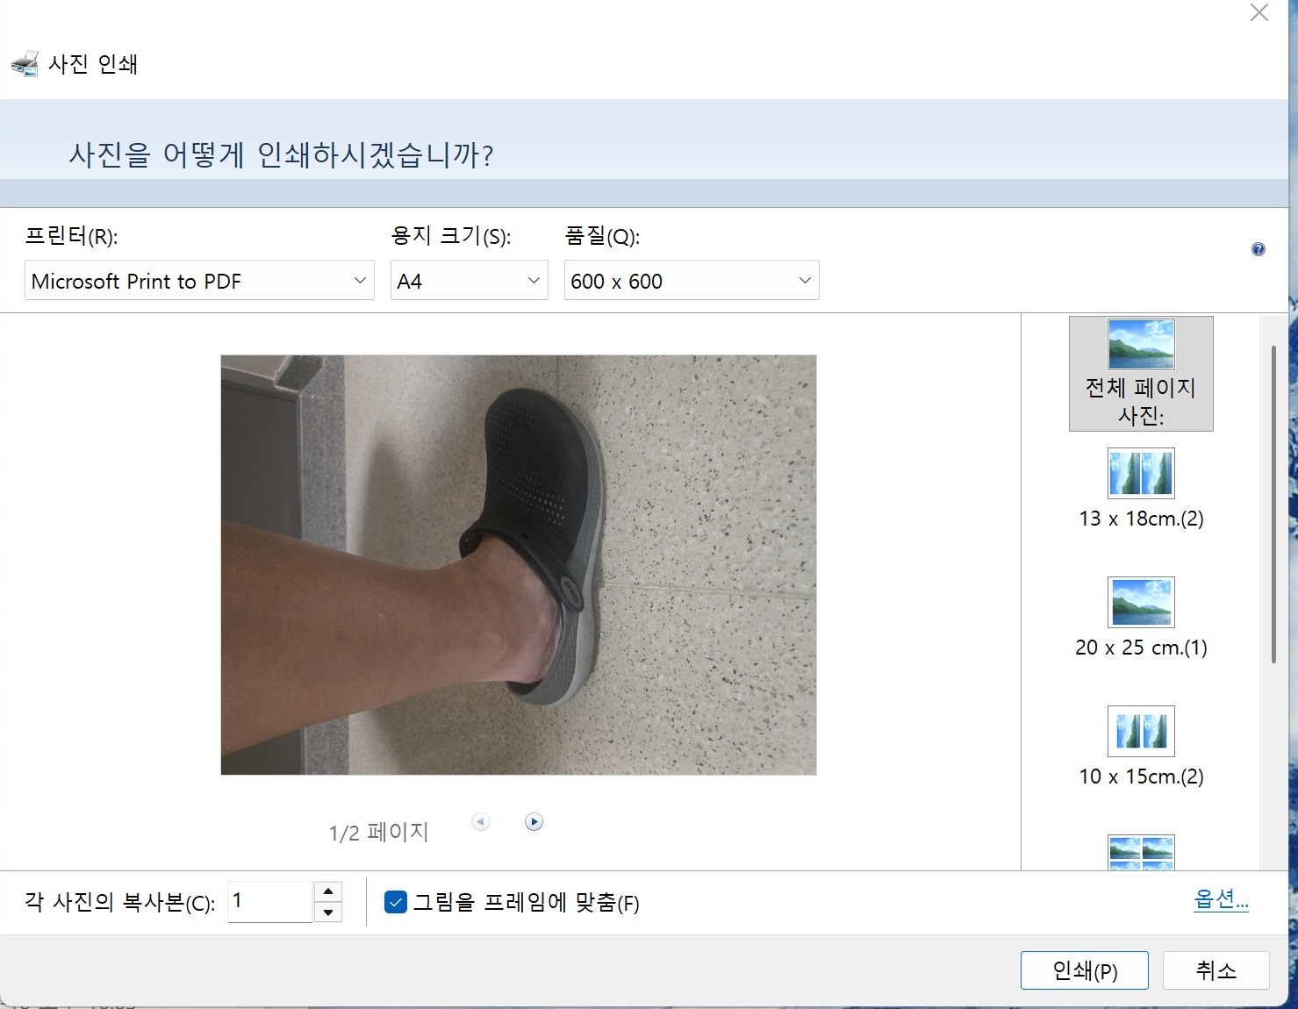This screenshot has height=1009, width=1298.
Task: Go to the previous preview page arrow
Action: (480, 822)
